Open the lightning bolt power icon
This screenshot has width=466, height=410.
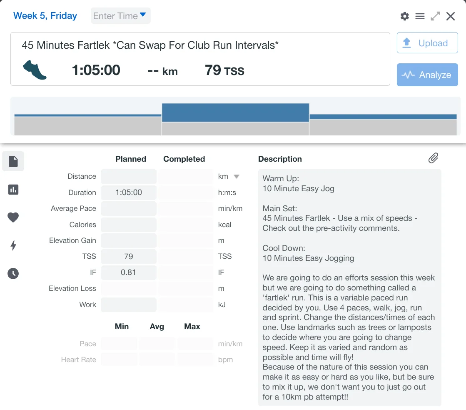13,245
